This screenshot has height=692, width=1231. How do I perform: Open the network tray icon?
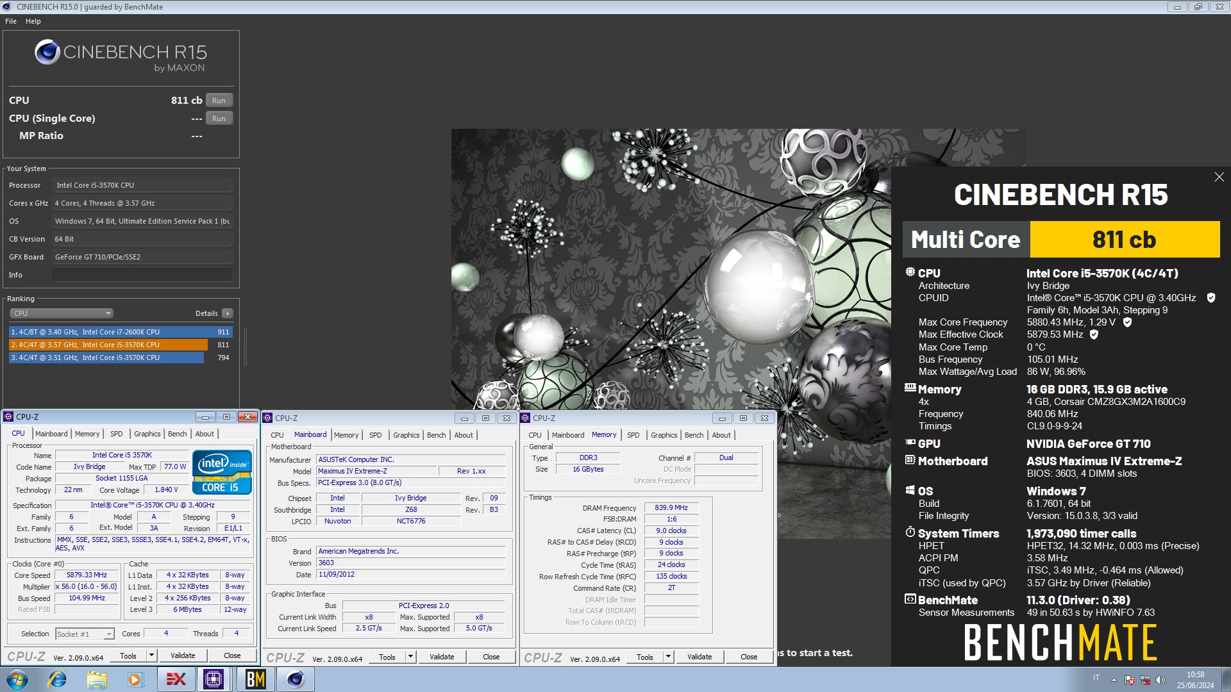tap(1144, 680)
